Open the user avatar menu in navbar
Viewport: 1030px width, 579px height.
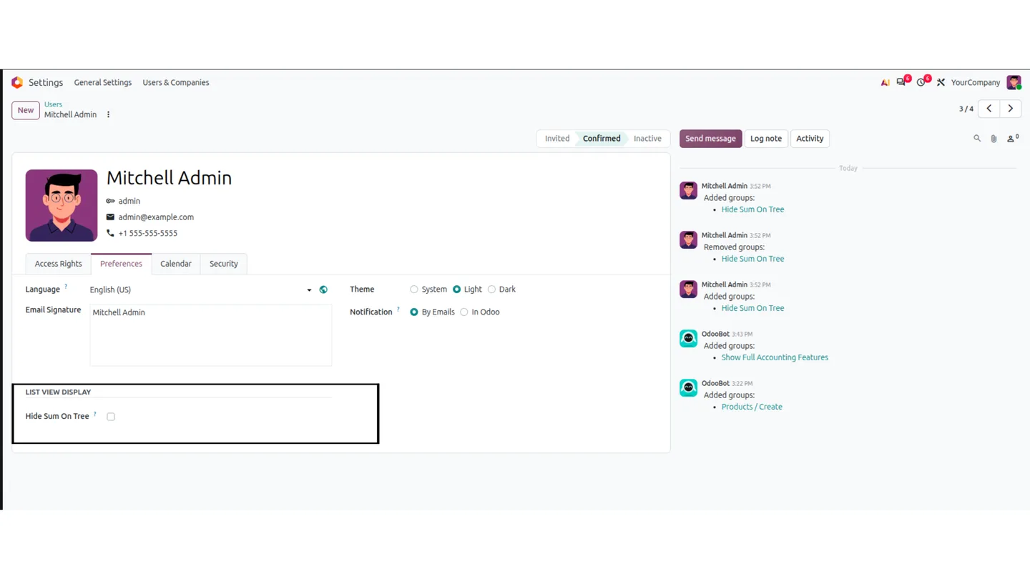[x=1014, y=83]
